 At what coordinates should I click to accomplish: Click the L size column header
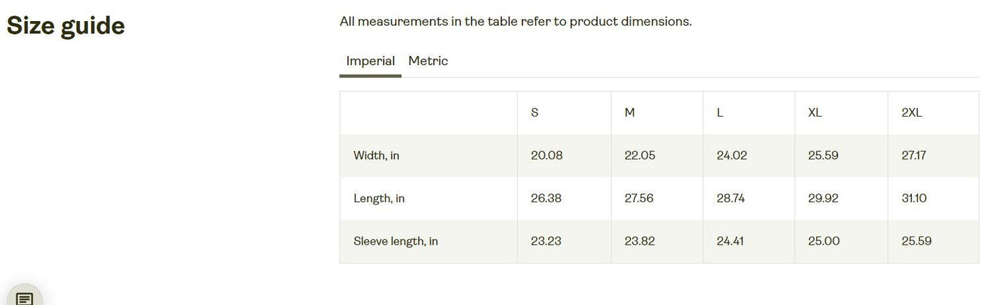(720, 113)
